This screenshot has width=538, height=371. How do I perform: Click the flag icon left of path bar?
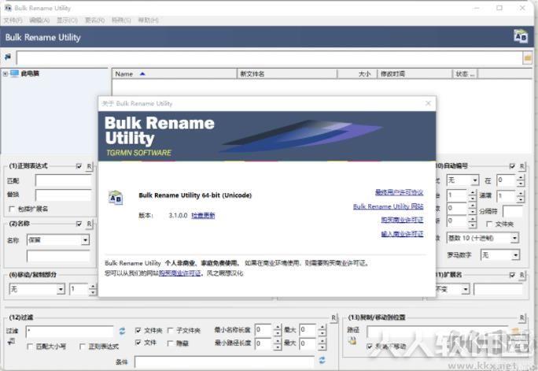[x=8, y=57]
